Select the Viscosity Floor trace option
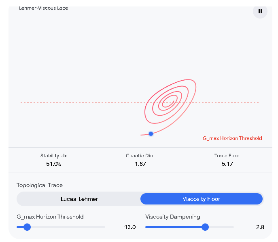This screenshot has height=242, width=278. click(x=202, y=199)
